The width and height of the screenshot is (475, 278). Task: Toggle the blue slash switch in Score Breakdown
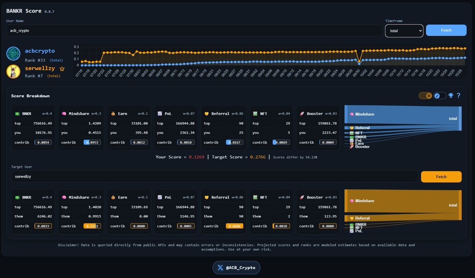(x=439, y=96)
